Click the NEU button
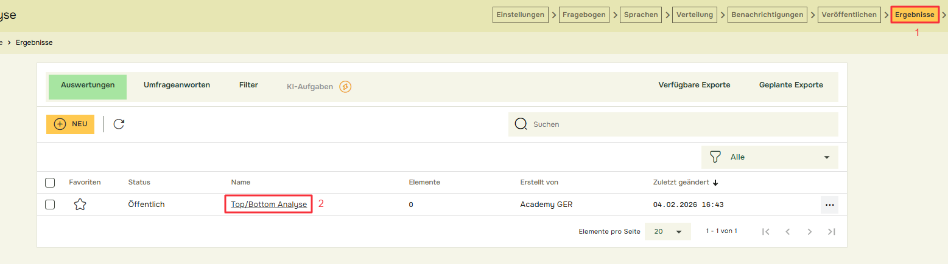Viewport: 948px width, 264px height. tap(71, 124)
